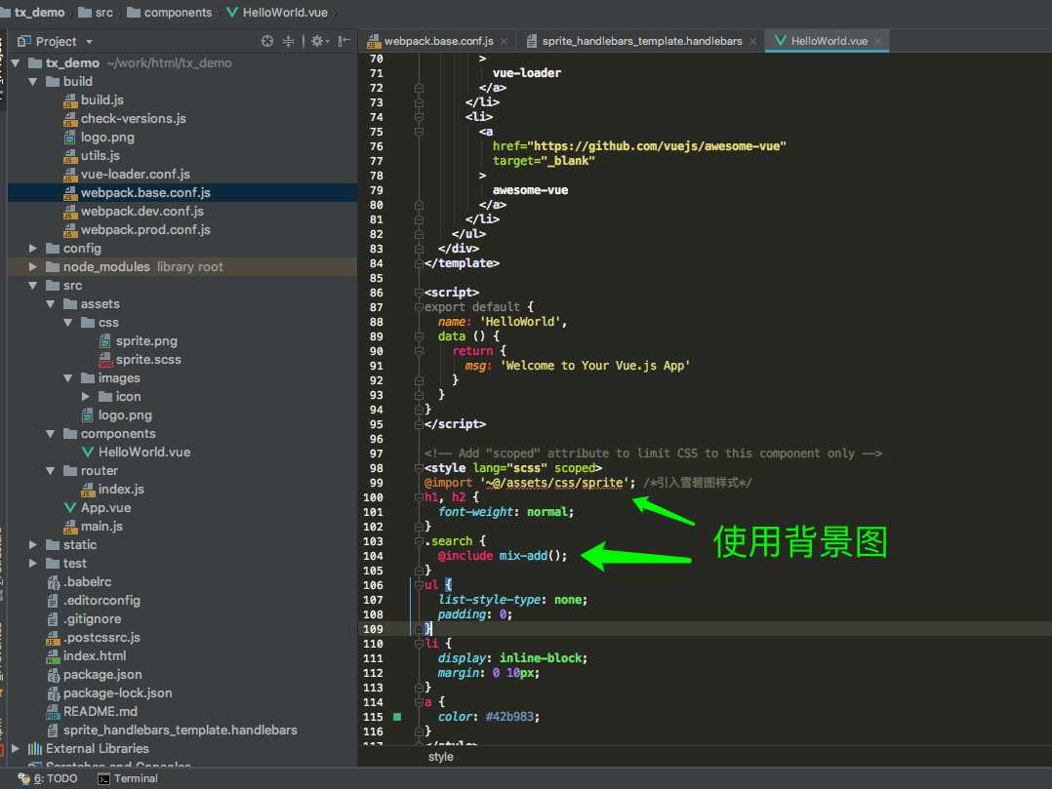
Task: Click the #42b983 color gutter swatch
Action: (397, 717)
